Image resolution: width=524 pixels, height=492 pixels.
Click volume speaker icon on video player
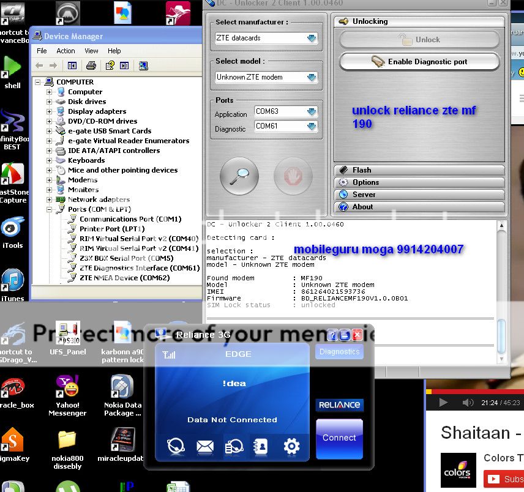click(468, 403)
